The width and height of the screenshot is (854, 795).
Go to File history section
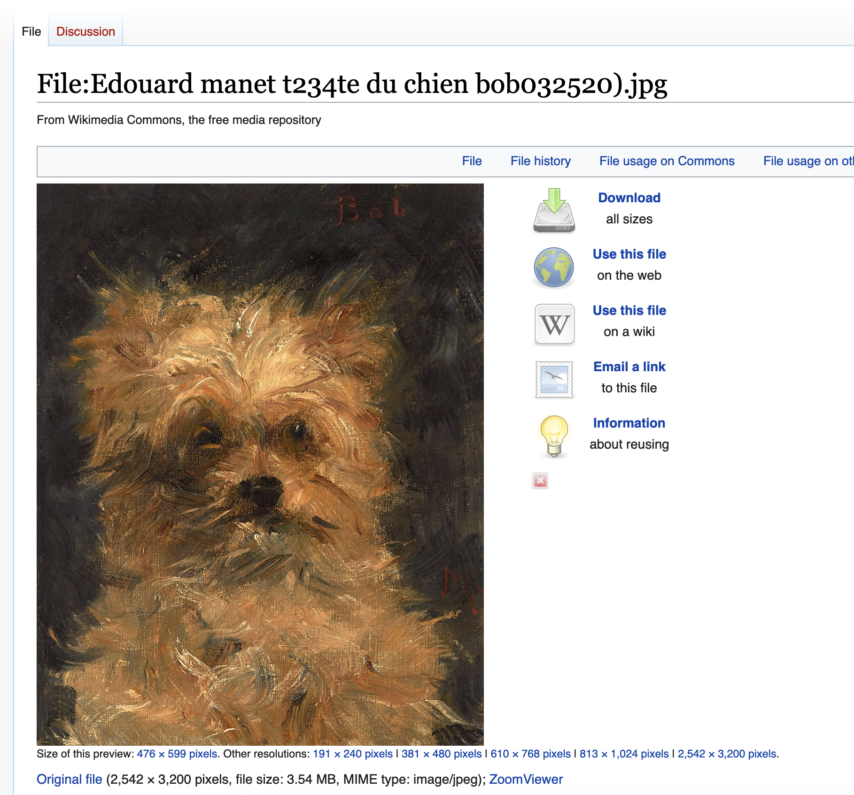pyautogui.click(x=541, y=161)
